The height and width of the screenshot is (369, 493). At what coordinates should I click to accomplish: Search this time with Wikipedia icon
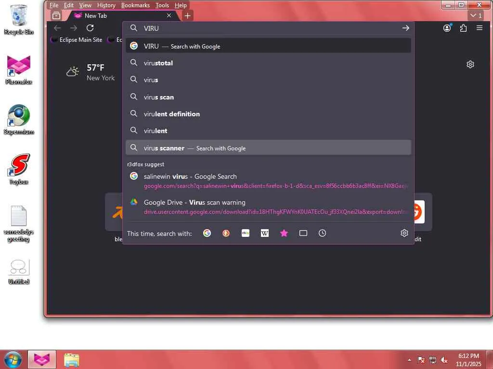[x=265, y=233]
